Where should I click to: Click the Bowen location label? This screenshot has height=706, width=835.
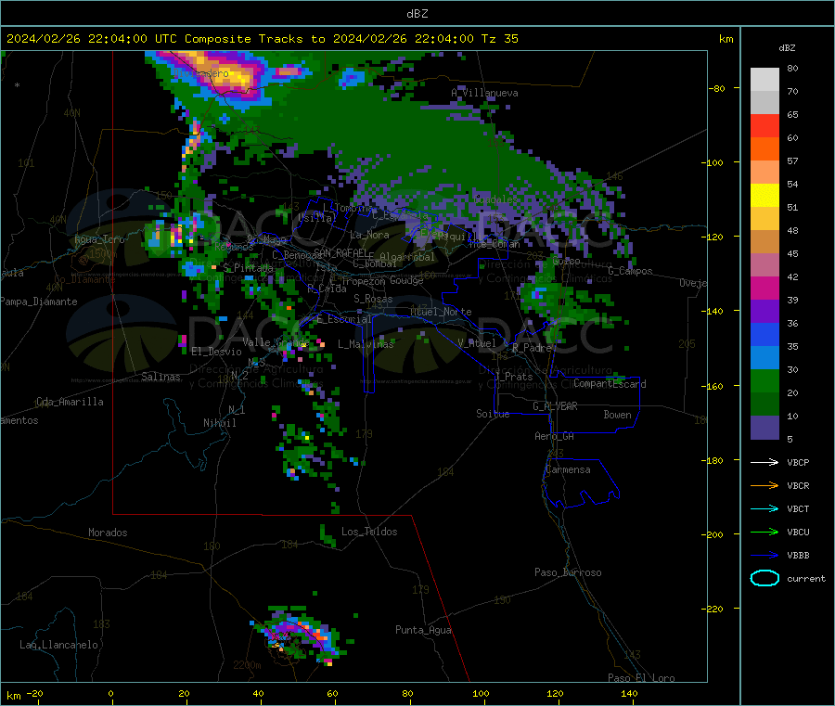tap(617, 415)
